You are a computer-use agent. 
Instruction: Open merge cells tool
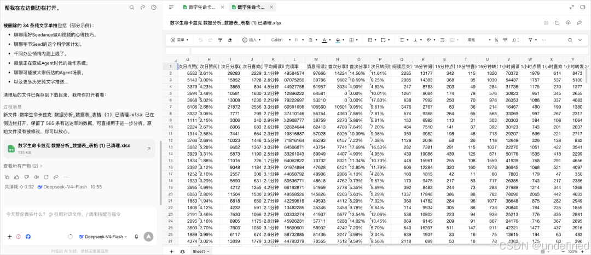(x=383, y=40)
